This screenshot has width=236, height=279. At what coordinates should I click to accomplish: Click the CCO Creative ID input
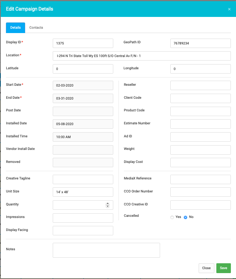(201, 205)
